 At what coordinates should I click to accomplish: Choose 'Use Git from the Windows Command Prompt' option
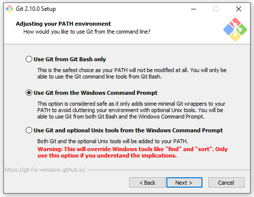(x=29, y=93)
